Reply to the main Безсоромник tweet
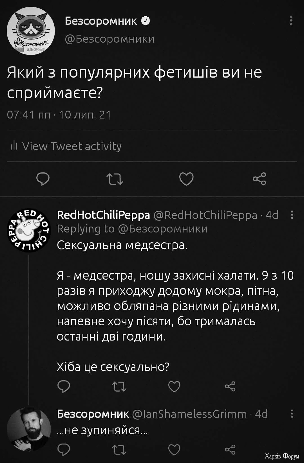This screenshot has width=304, height=463. coord(43,179)
